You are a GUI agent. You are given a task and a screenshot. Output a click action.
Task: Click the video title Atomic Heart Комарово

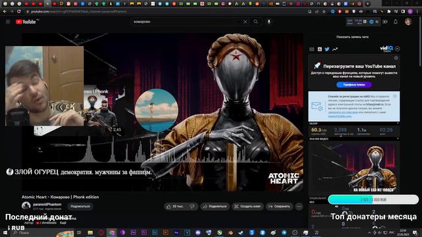click(60, 197)
